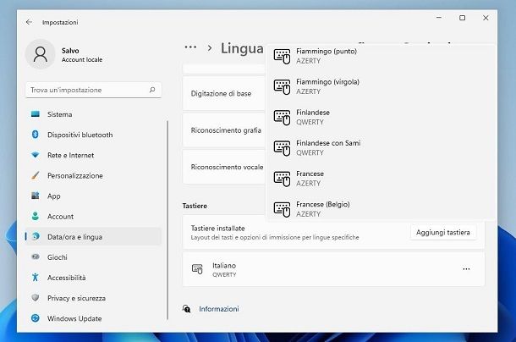516x342 pixels.
Task: Open options menu for Italiano keyboard
Action: click(466, 269)
